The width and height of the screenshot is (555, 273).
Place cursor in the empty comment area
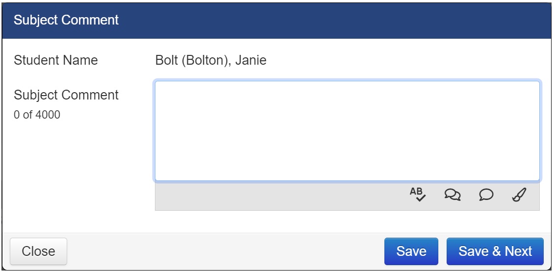click(x=347, y=131)
